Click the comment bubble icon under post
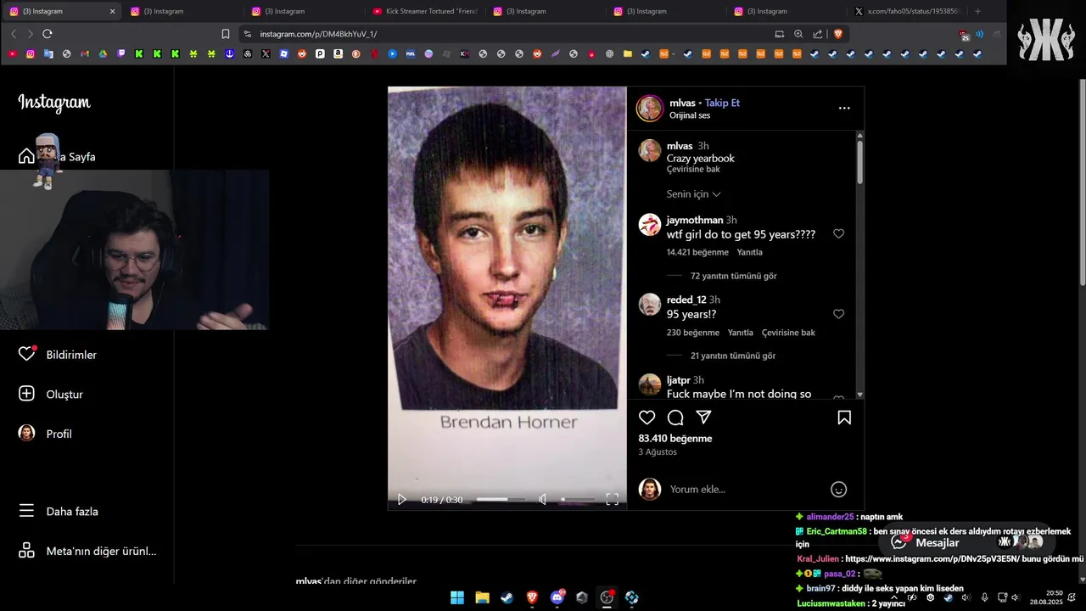The height and width of the screenshot is (611, 1086). coord(675,418)
